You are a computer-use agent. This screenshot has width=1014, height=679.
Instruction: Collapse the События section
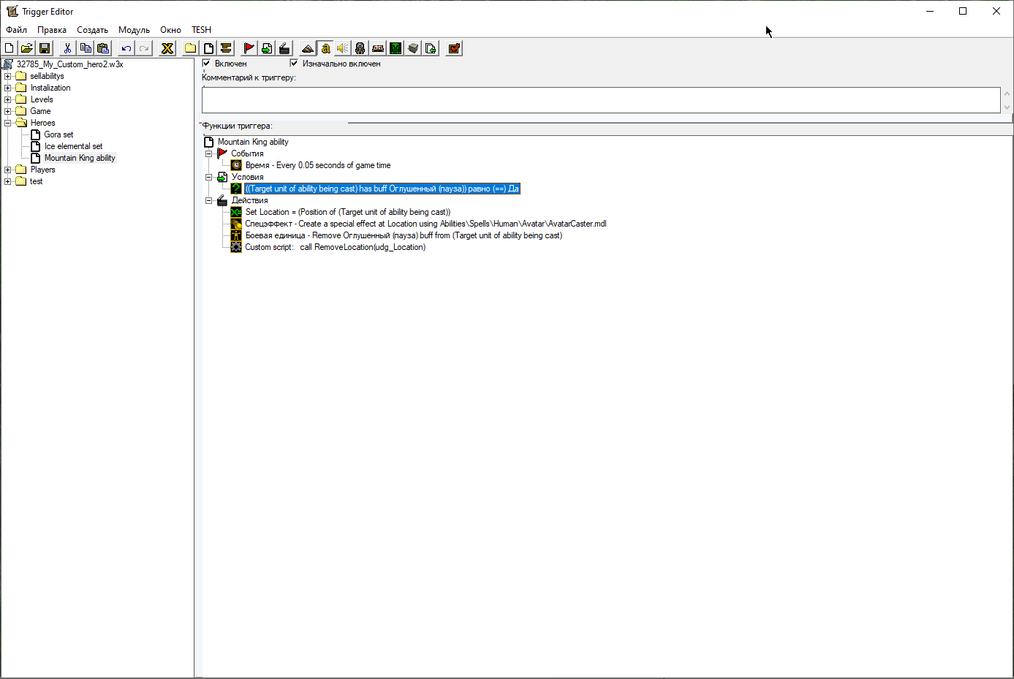[x=209, y=153]
